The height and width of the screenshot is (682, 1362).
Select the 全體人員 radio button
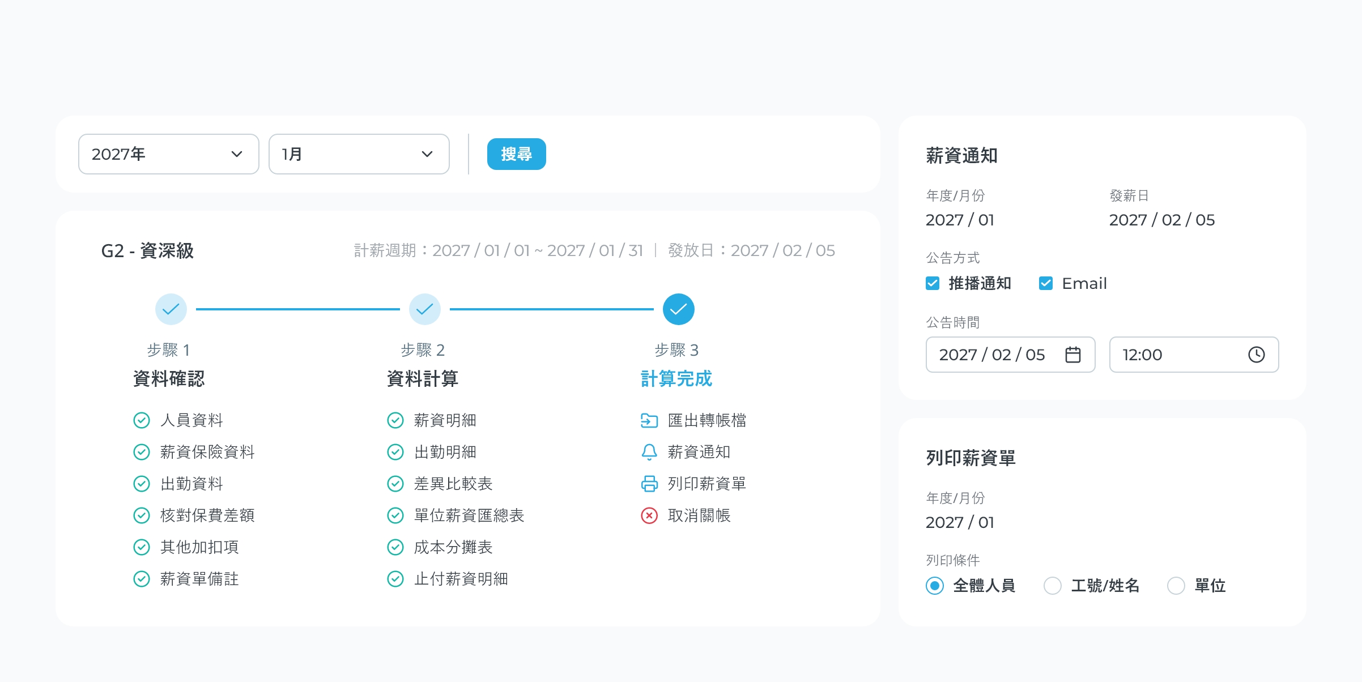[935, 586]
